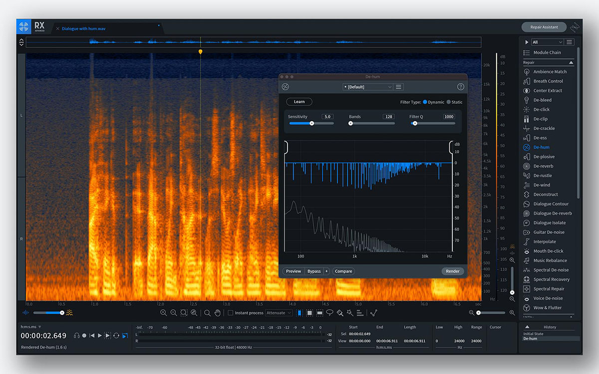Image resolution: width=599 pixels, height=374 pixels.
Task: Open the Repair Assistant
Action: click(544, 27)
